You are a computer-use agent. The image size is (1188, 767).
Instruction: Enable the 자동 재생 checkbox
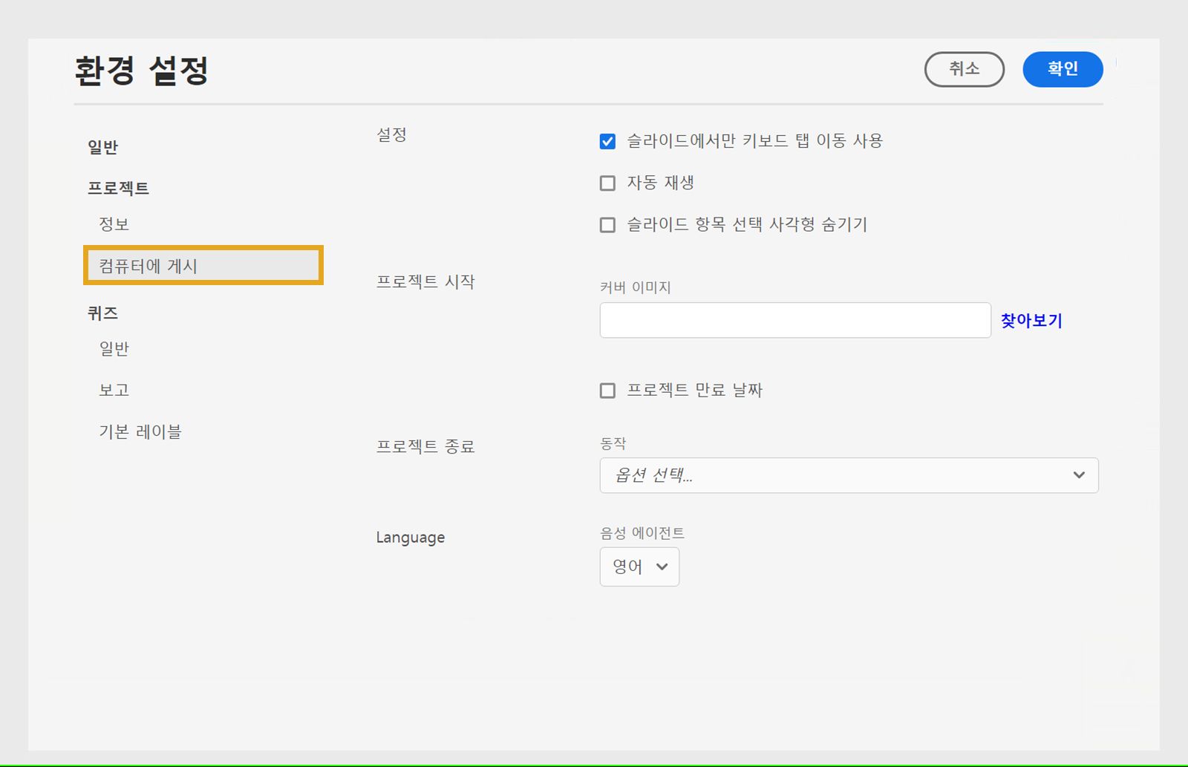[607, 183]
